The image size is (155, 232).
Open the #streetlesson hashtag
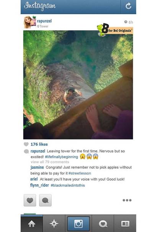tap(80, 173)
